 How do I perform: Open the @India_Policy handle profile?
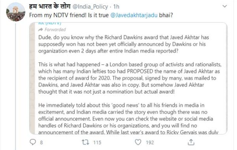[x=90, y=7]
